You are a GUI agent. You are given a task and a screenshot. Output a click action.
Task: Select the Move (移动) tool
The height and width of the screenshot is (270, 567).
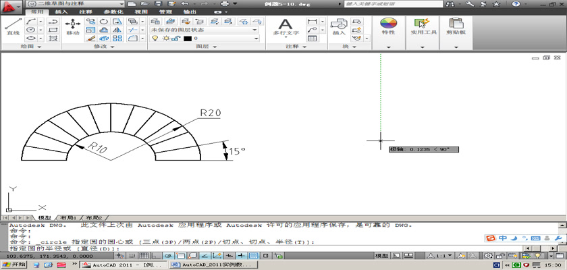[x=73, y=27]
